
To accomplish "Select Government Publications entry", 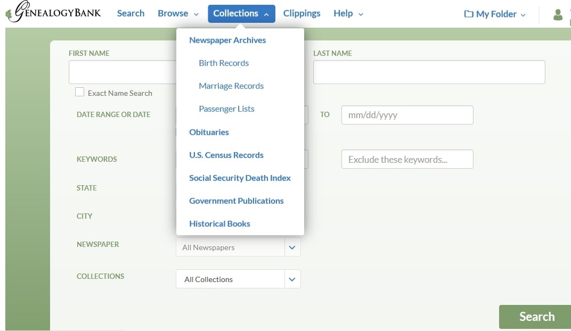I will [236, 201].
